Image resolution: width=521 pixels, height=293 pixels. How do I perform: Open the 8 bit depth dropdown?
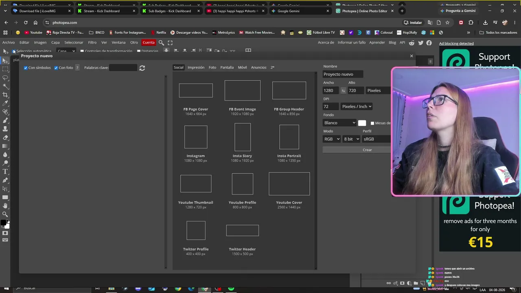coord(352,139)
